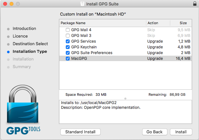Viewport: 199px width, 140px height.
Task: Click the blue Installation Type bullet
Action: click(x=8, y=52)
